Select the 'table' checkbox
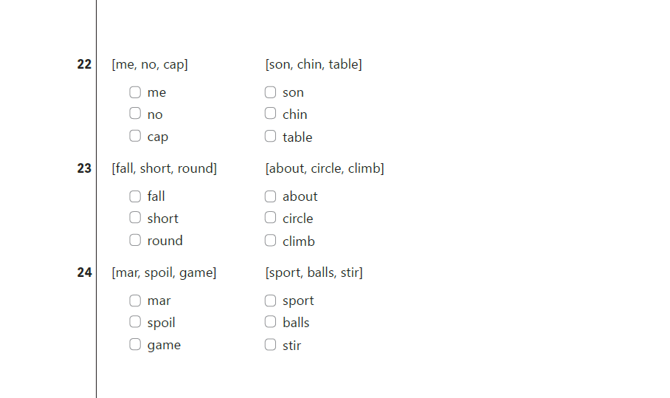 coord(270,137)
